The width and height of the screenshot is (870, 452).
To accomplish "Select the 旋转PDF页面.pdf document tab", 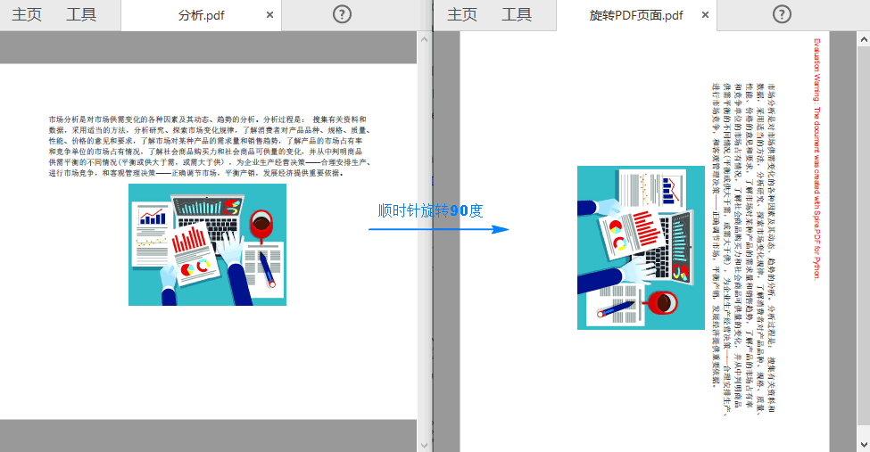I will tap(636, 15).
